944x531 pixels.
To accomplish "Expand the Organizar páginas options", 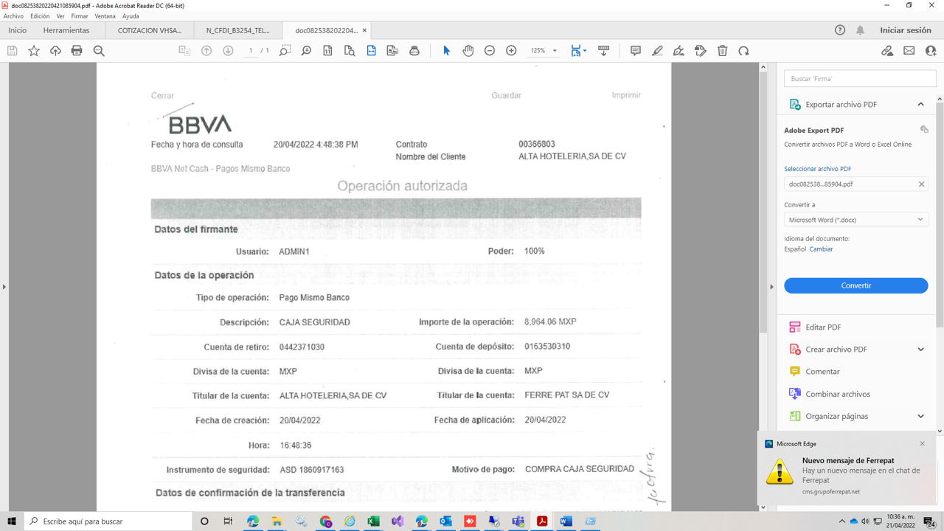I will [920, 416].
